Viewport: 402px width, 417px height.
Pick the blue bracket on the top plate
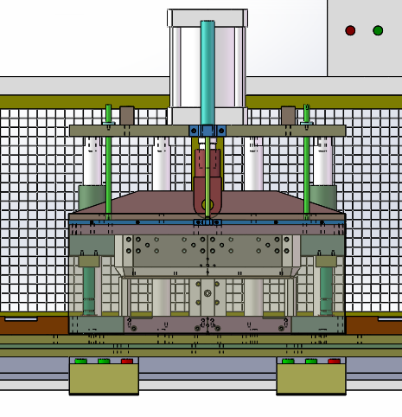(207, 131)
